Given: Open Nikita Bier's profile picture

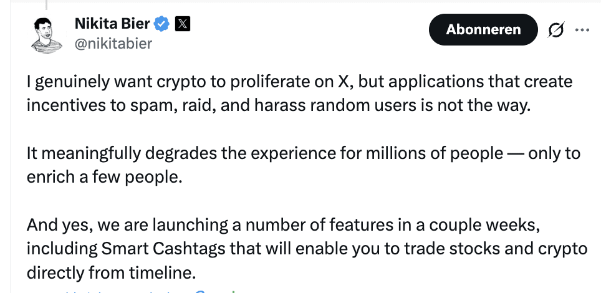Looking at the screenshot, I should click(46, 34).
